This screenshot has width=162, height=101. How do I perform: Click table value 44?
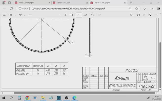38,73
